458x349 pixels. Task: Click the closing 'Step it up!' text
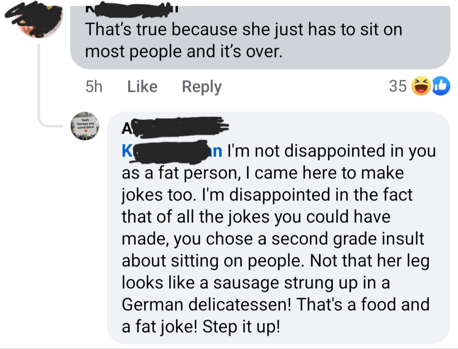pyautogui.click(x=241, y=327)
